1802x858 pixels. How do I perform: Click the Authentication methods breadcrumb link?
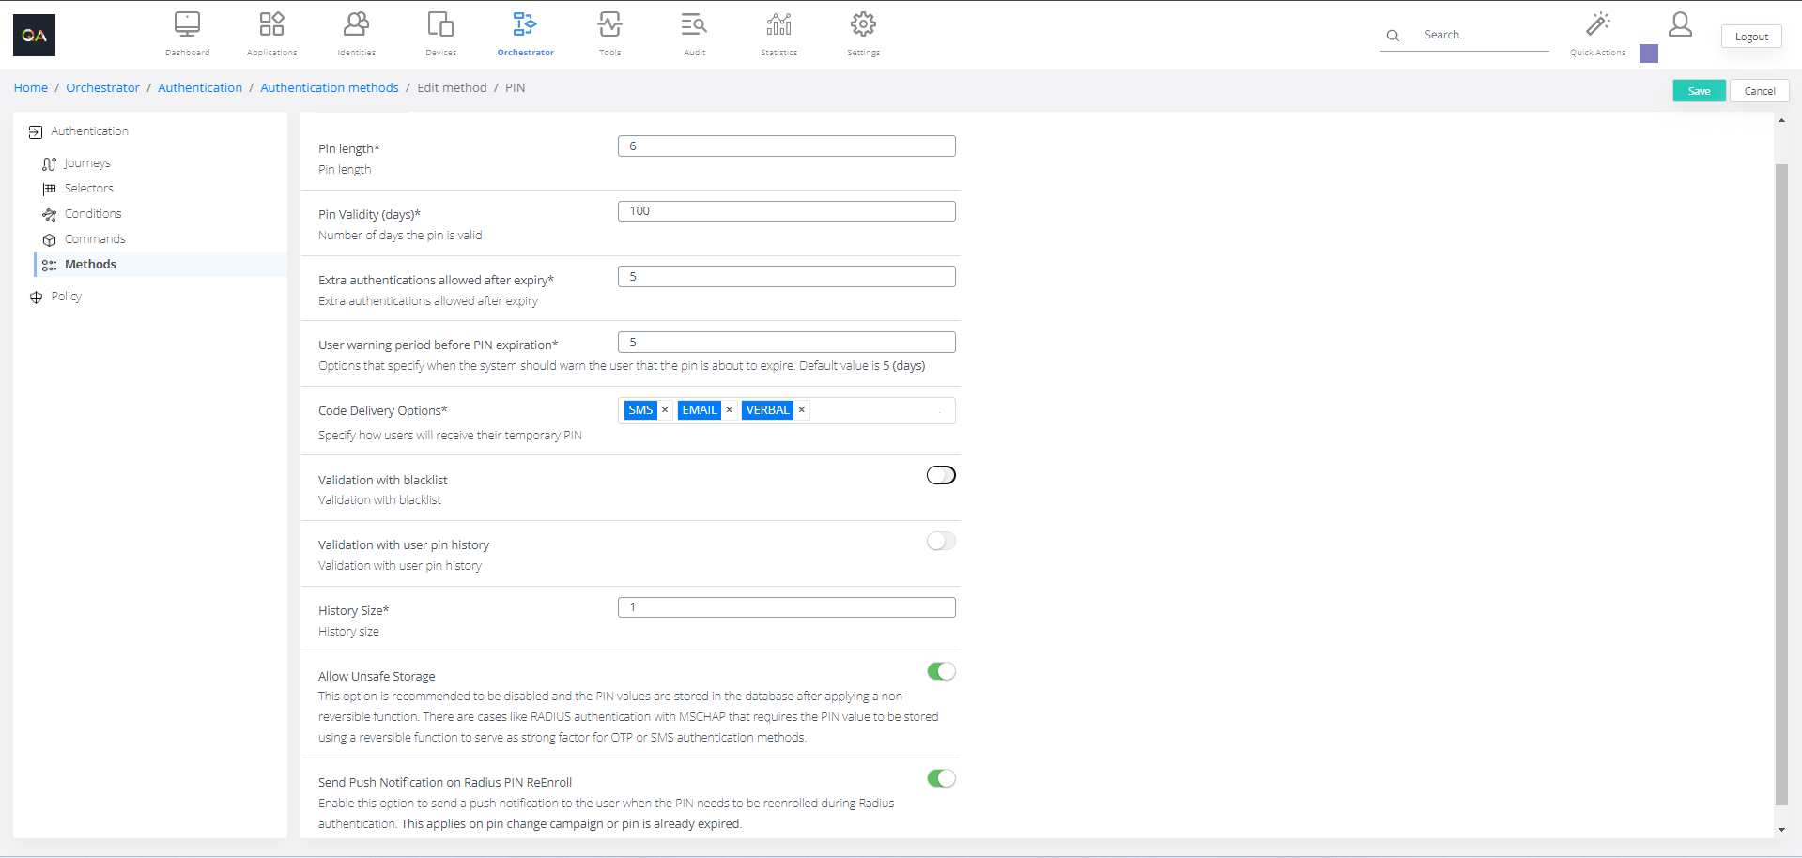(329, 87)
